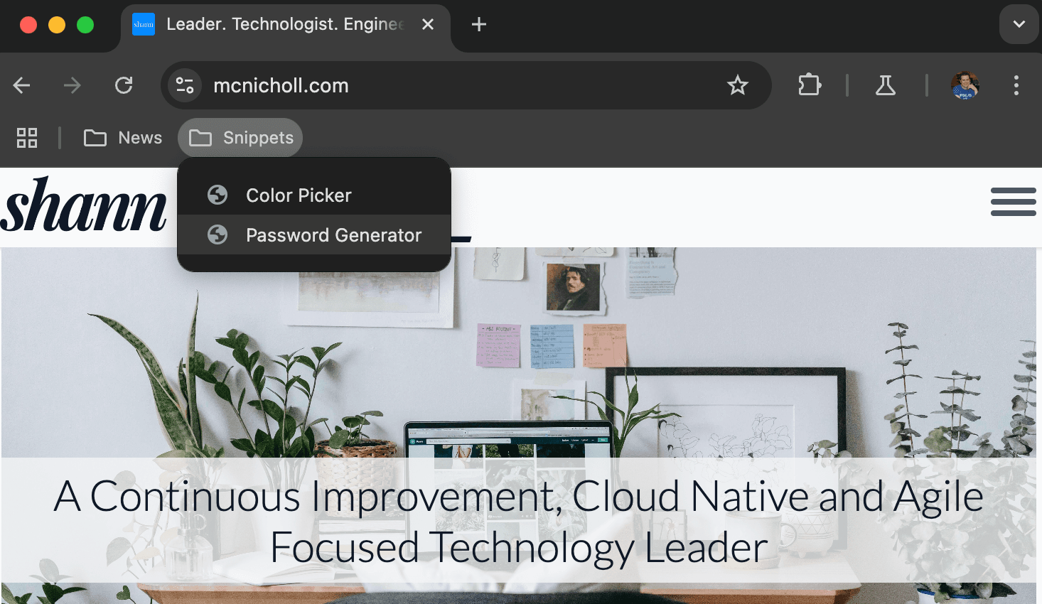This screenshot has height=604, width=1042.
Task: Select the Password Generator bookmark
Action: [314, 234]
